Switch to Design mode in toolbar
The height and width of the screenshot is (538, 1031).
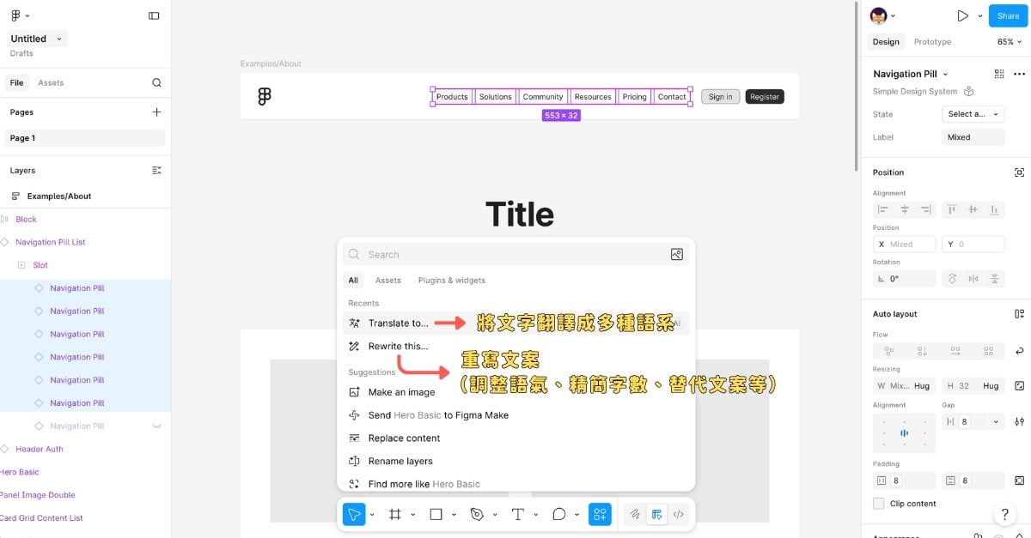pyautogui.click(x=656, y=514)
